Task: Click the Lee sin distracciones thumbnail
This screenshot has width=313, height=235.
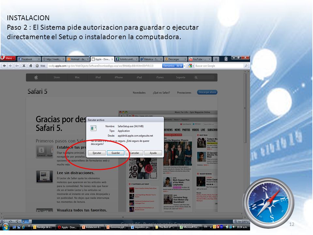Action: (45, 177)
